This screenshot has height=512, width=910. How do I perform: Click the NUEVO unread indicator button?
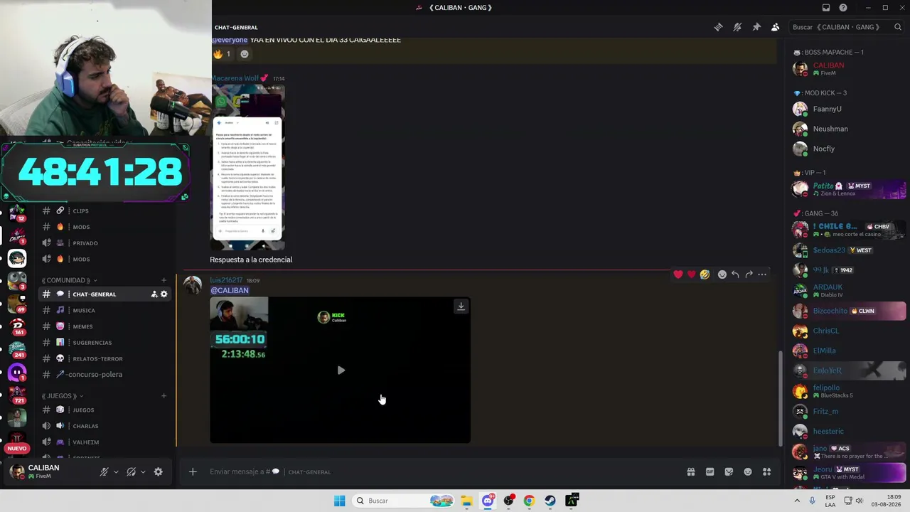pyautogui.click(x=17, y=448)
